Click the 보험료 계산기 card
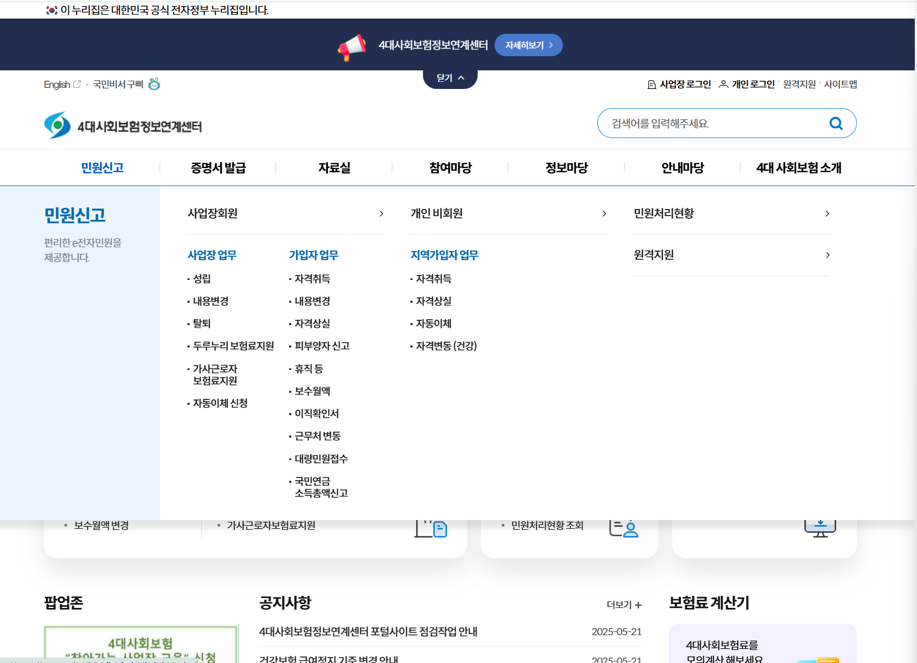 pyautogui.click(x=763, y=644)
